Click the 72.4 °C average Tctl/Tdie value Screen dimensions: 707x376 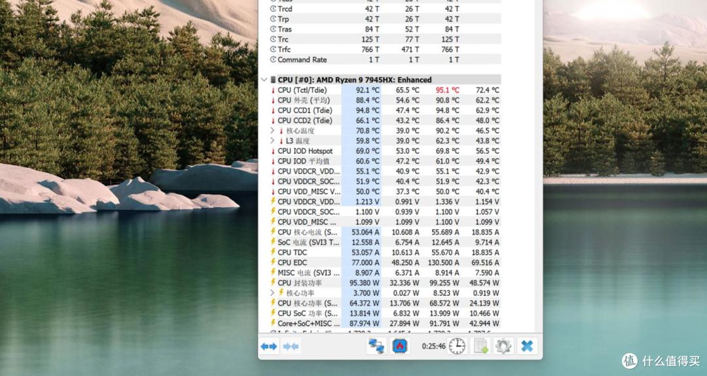488,90
